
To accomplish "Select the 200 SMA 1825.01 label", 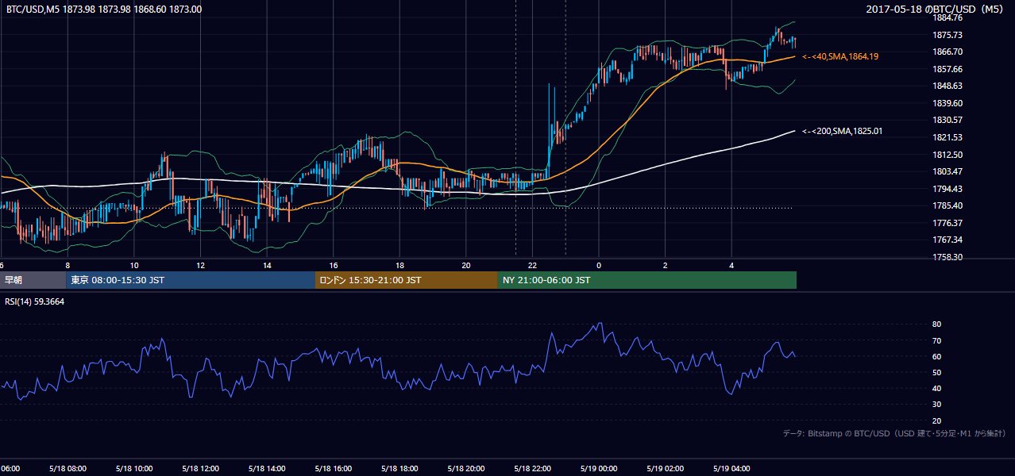I will point(843,131).
